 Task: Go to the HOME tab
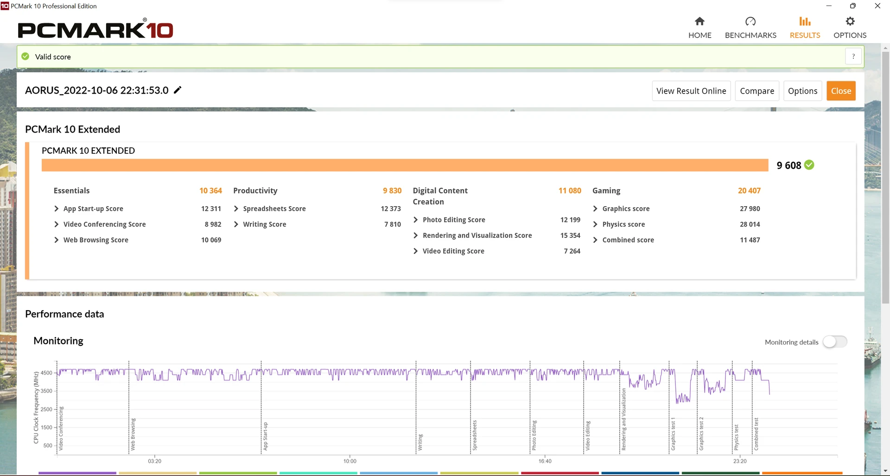tap(699, 35)
